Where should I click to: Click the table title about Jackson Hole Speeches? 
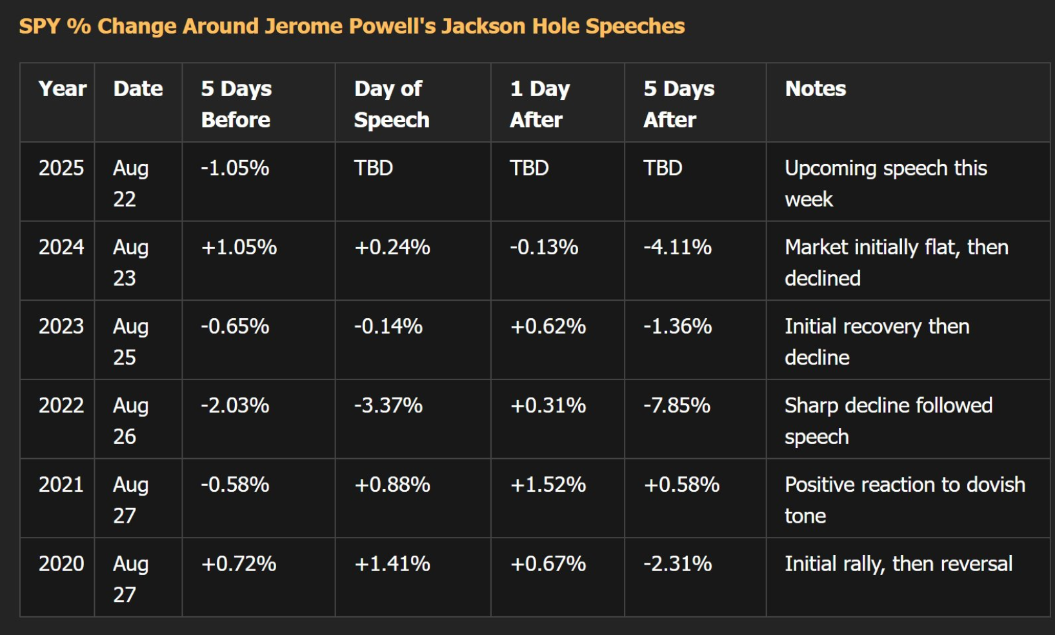coord(352,26)
